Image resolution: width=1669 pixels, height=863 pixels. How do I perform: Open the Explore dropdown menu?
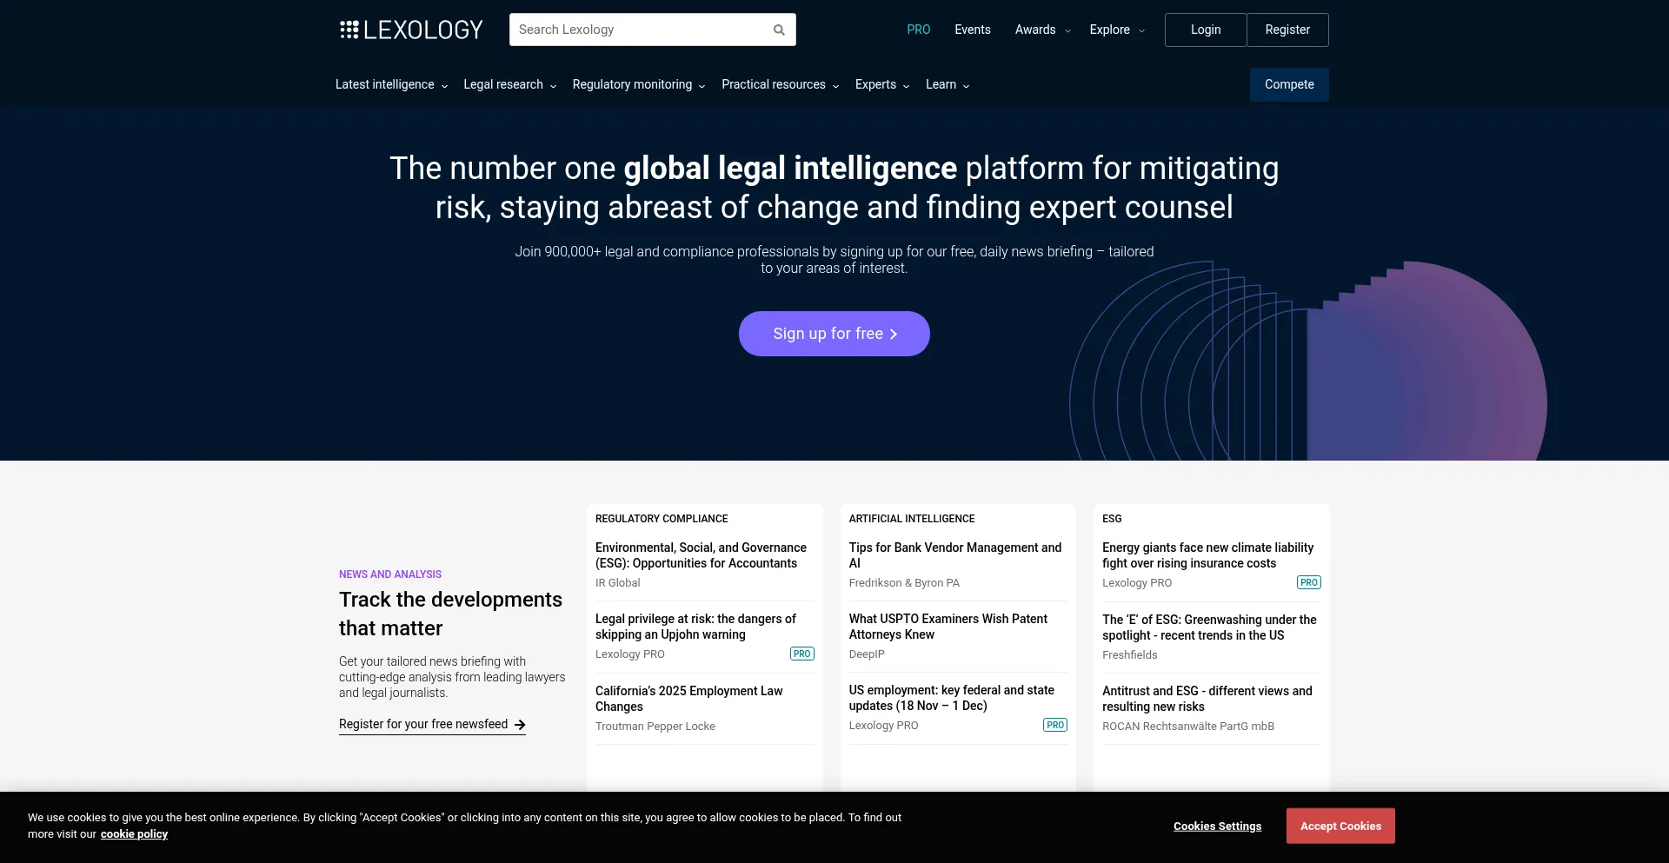1116,30
